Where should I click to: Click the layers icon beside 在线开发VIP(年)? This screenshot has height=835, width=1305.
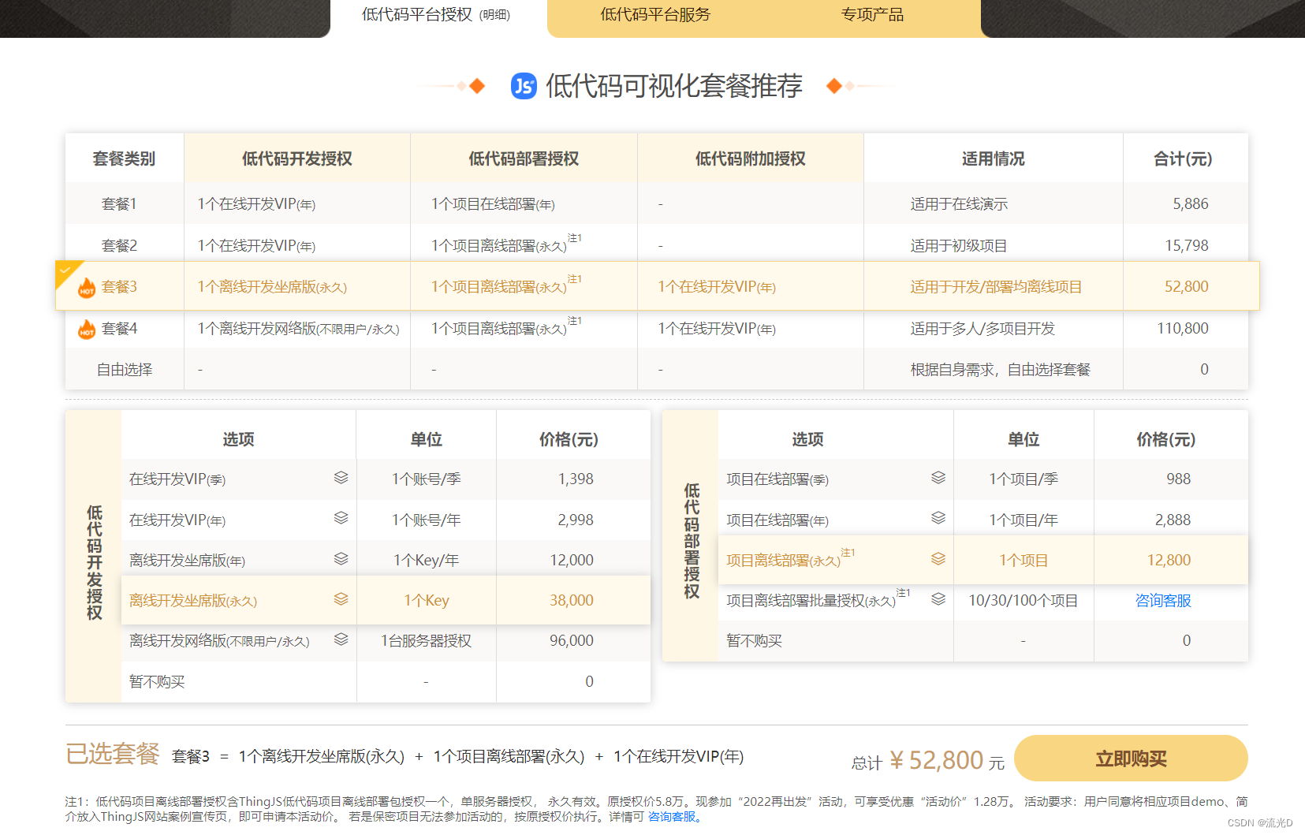(x=341, y=518)
